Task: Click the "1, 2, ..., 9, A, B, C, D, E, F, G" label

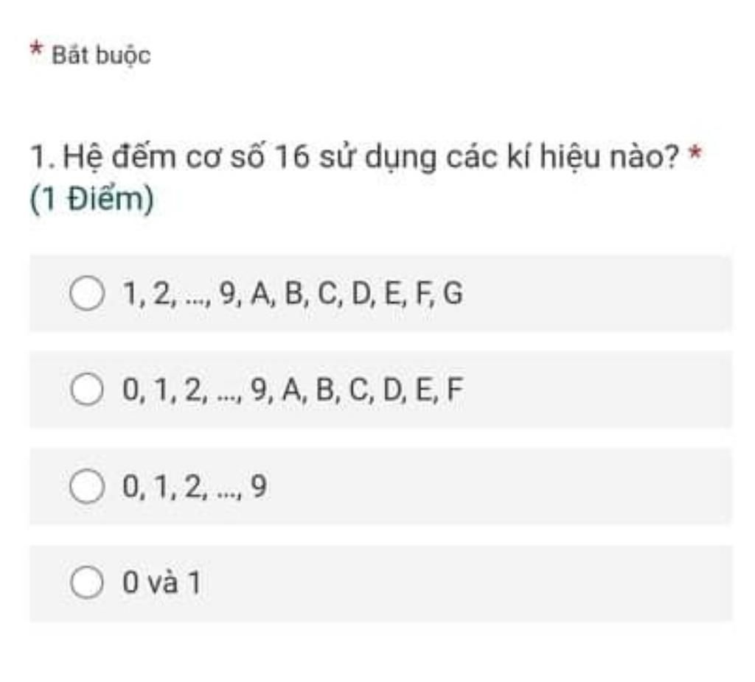Action: (x=293, y=293)
